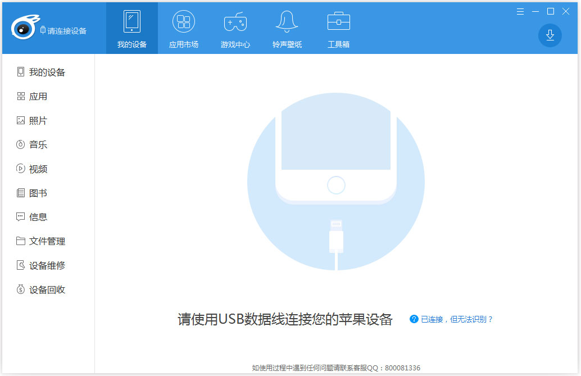581x376 pixels.
Task: Open 视频 videos section
Action: click(x=38, y=169)
